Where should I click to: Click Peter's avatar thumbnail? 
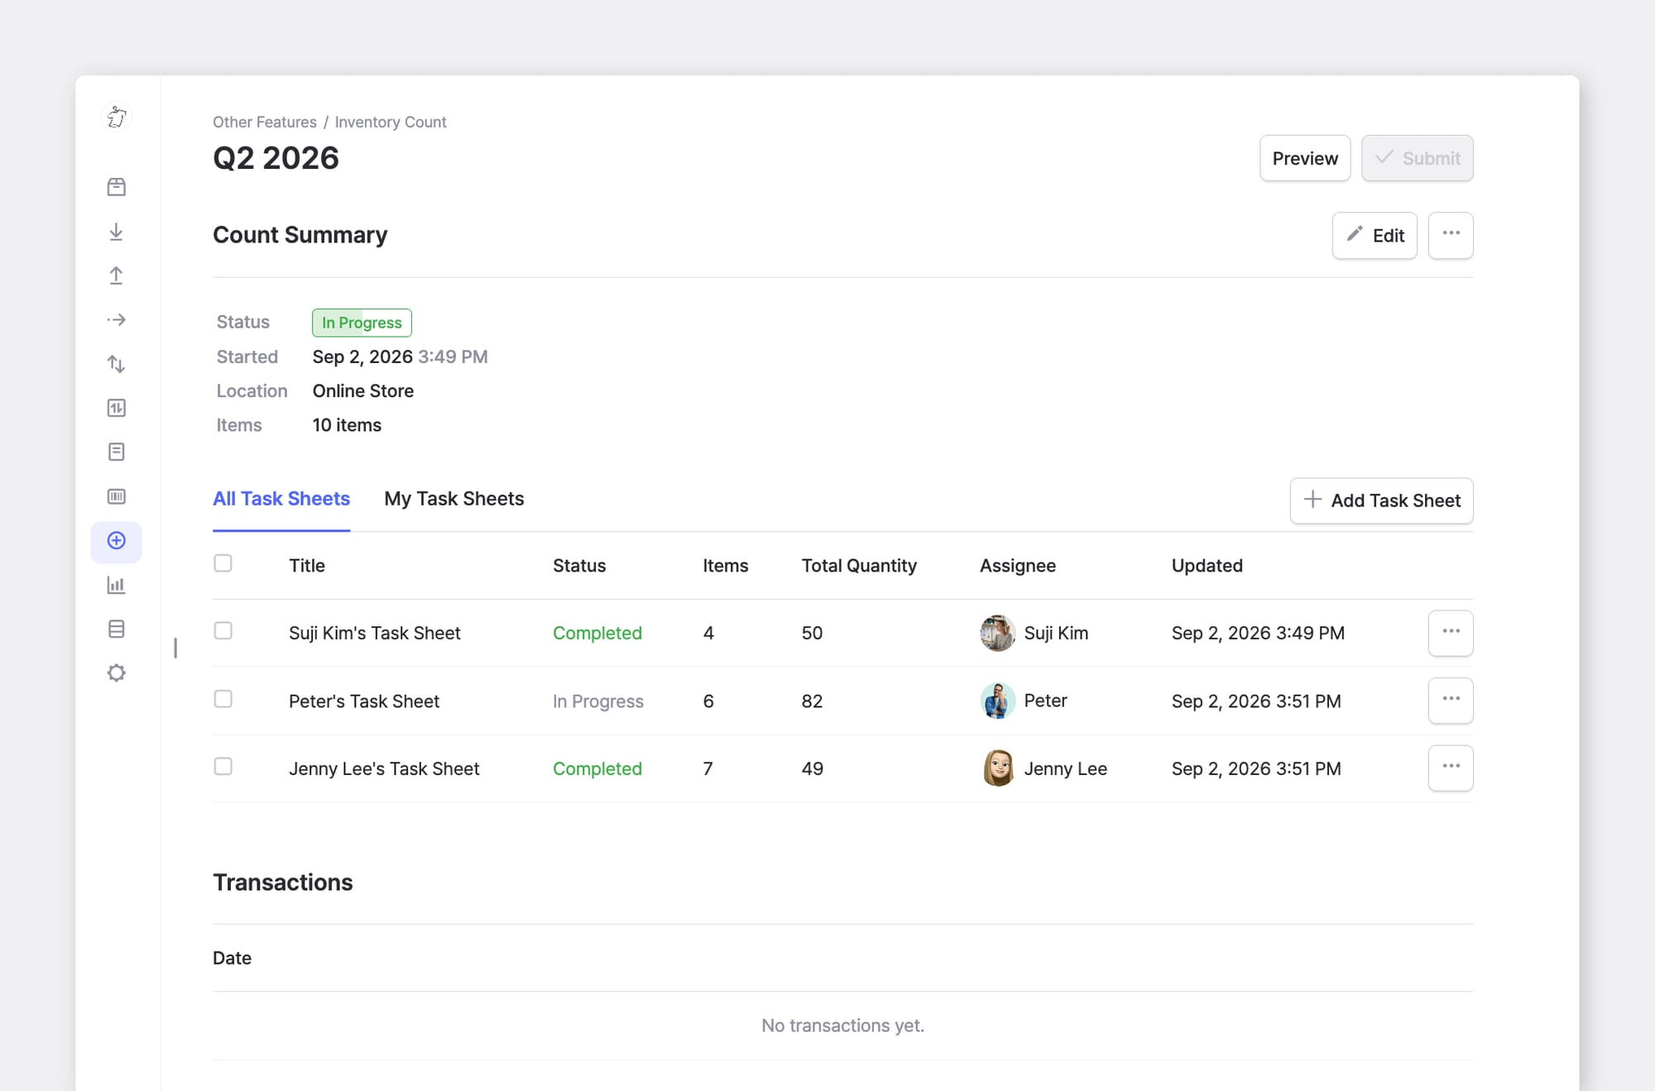pos(998,701)
